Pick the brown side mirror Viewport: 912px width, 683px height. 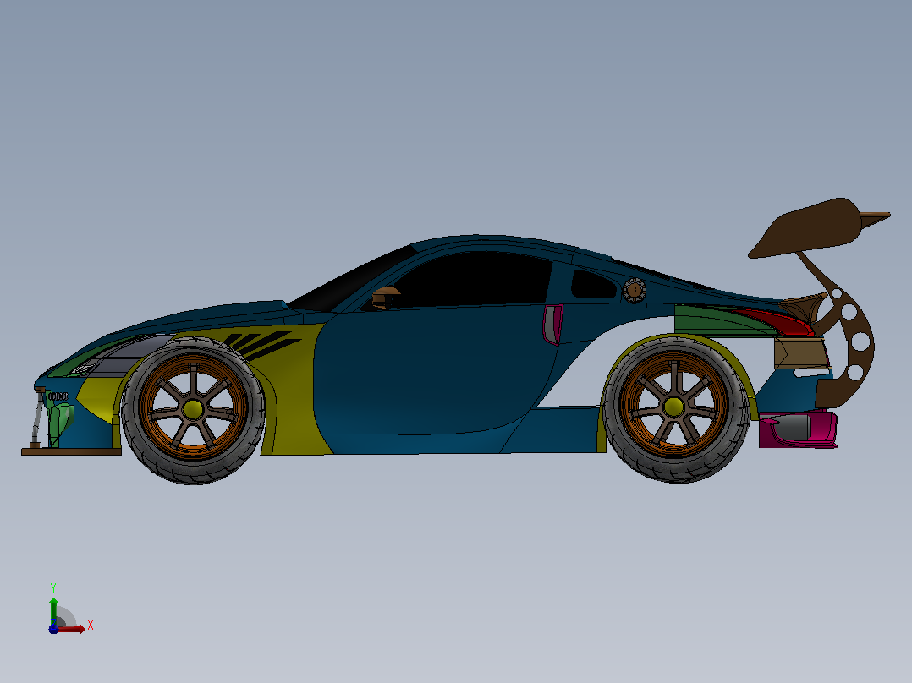click(x=386, y=297)
